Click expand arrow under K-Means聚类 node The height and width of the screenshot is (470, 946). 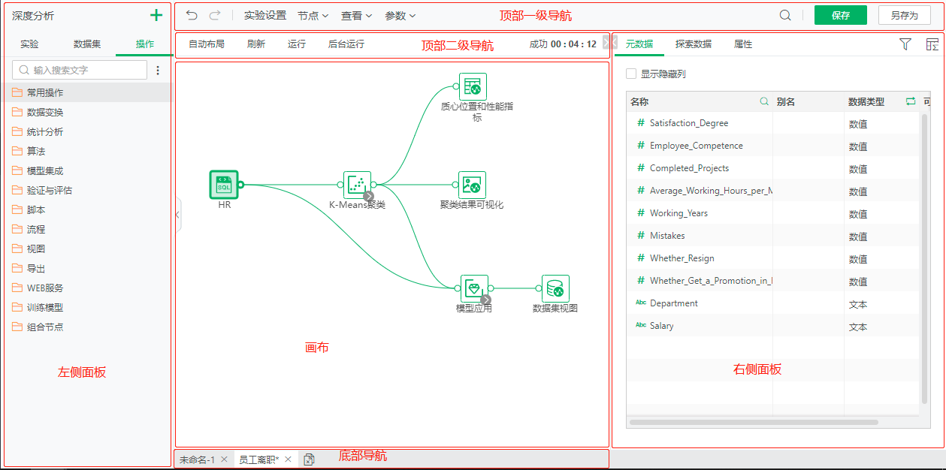368,197
